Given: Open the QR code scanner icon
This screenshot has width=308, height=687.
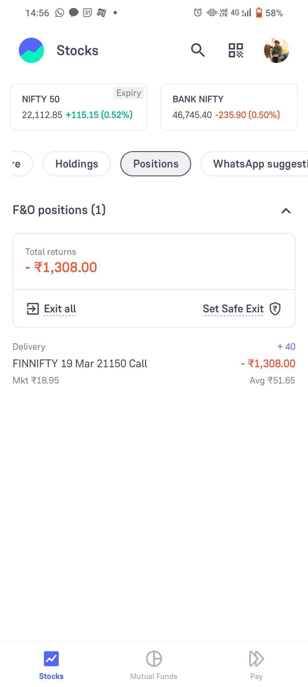Looking at the screenshot, I should (236, 50).
